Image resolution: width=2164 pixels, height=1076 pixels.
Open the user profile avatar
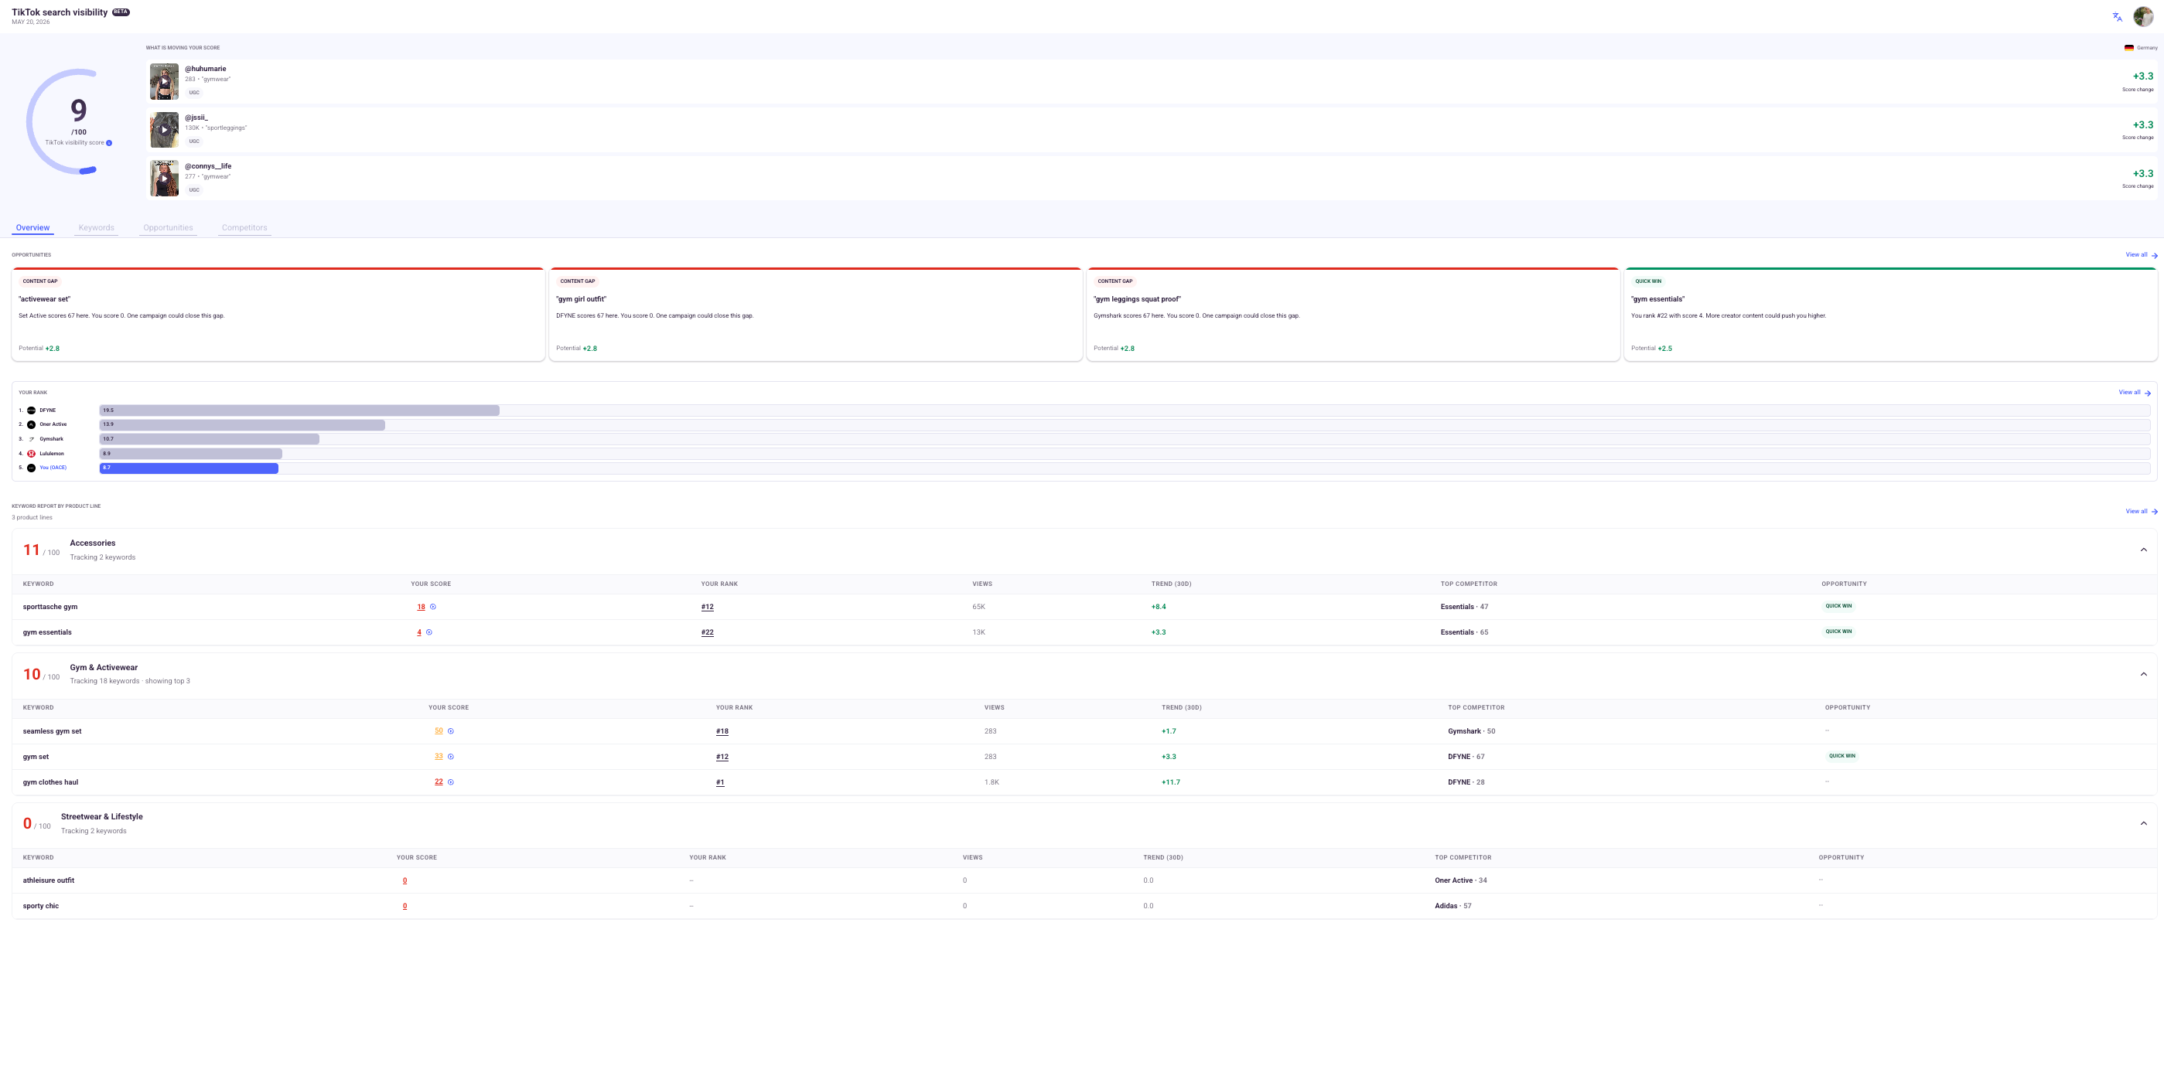click(x=2143, y=17)
